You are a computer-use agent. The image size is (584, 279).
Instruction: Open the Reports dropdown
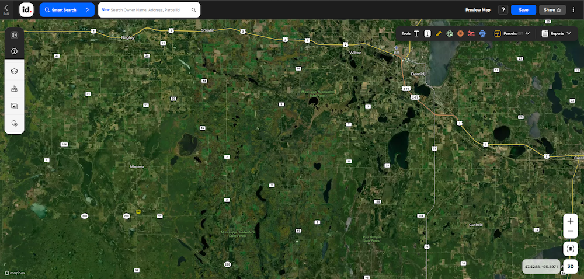(557, 34)
